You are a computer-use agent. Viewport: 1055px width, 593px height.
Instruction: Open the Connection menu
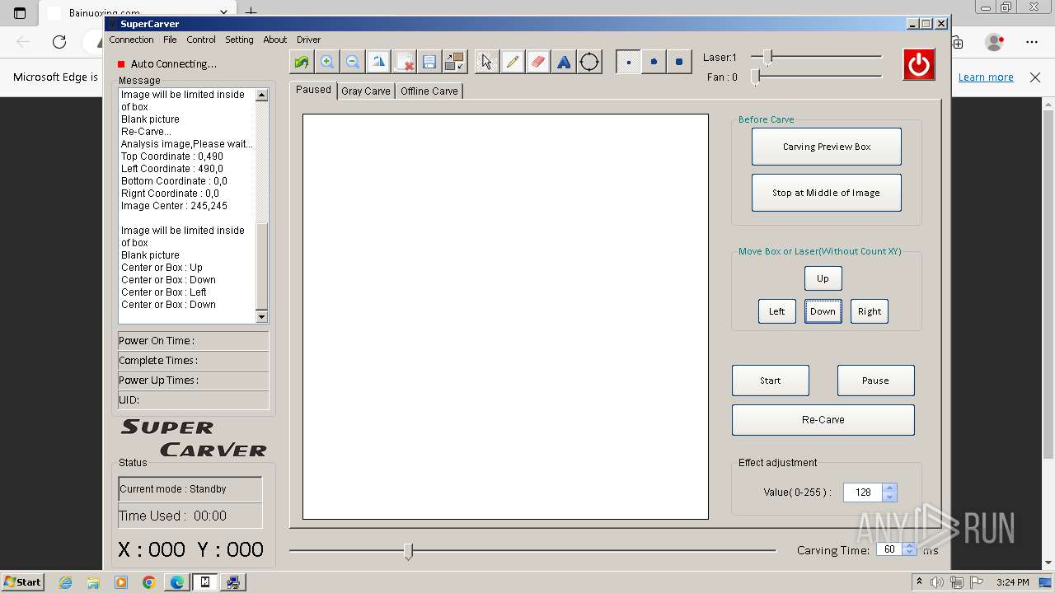pyautogui.click(x=131, y=40)
